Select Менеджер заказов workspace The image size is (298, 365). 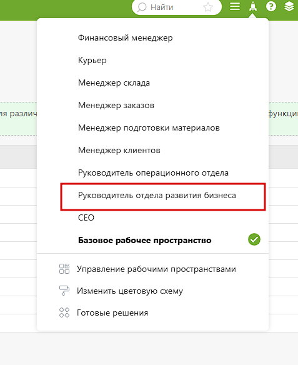[116, 106]
